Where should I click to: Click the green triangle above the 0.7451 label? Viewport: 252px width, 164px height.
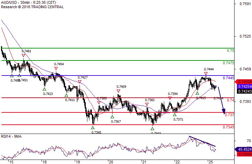click(x=19, y=76)
